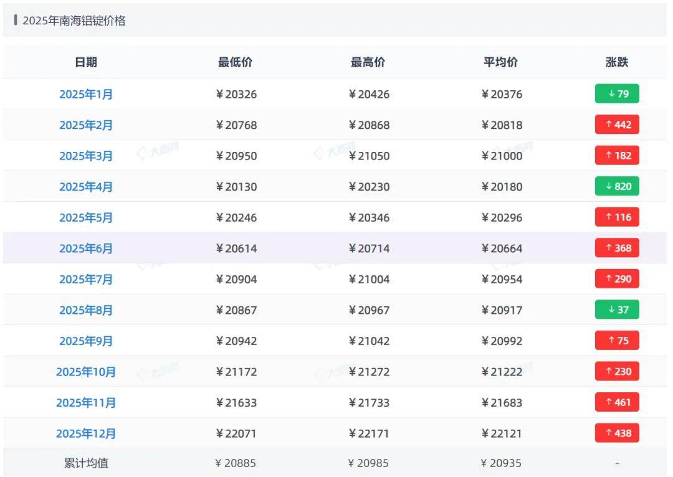This screenshot has height=477, width=673.
Task: Click the red ↑368 change badge
Action: 617,248
